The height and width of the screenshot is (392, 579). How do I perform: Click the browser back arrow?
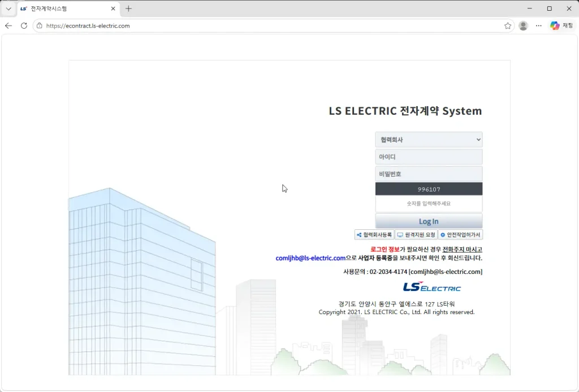pos(8,26)
